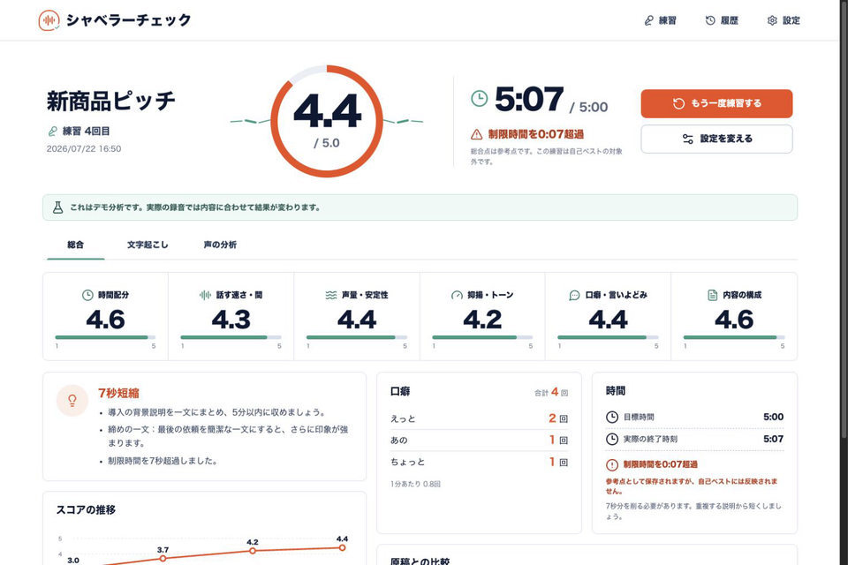Switch to the 声の分析 tab

(220, 245)
